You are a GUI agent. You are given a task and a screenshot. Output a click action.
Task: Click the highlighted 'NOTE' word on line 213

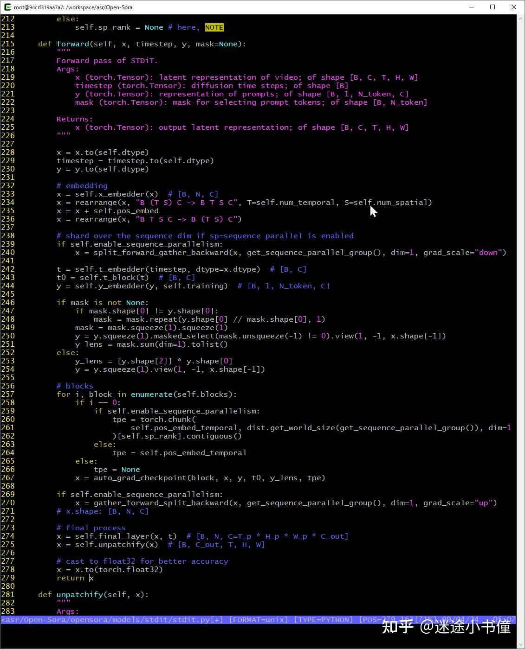coord(214,27)
